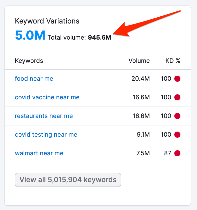Click red difficulty dot for 'food near me'
This screenshot has width=197, height=210.
point(177,79)
